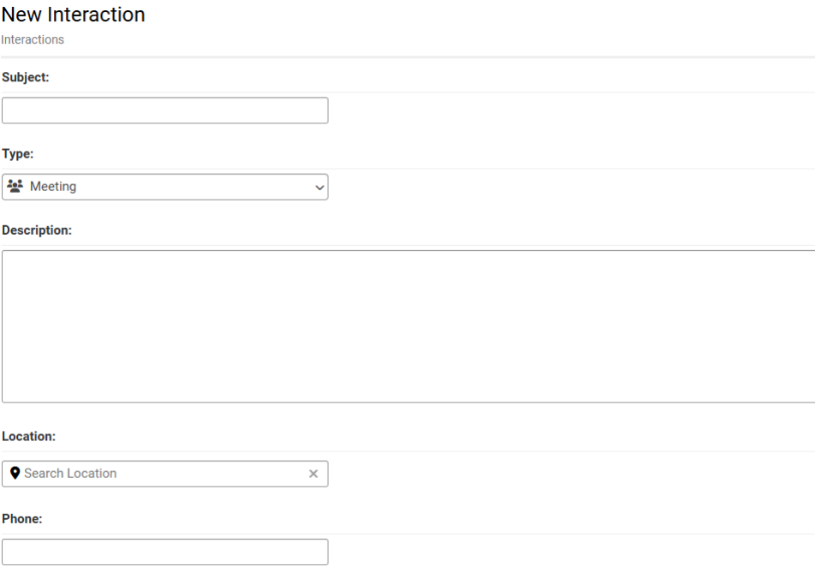This screenshot has height=567, width=815.
Task: Click the Type field label
Action: click(x=18, y=153)
